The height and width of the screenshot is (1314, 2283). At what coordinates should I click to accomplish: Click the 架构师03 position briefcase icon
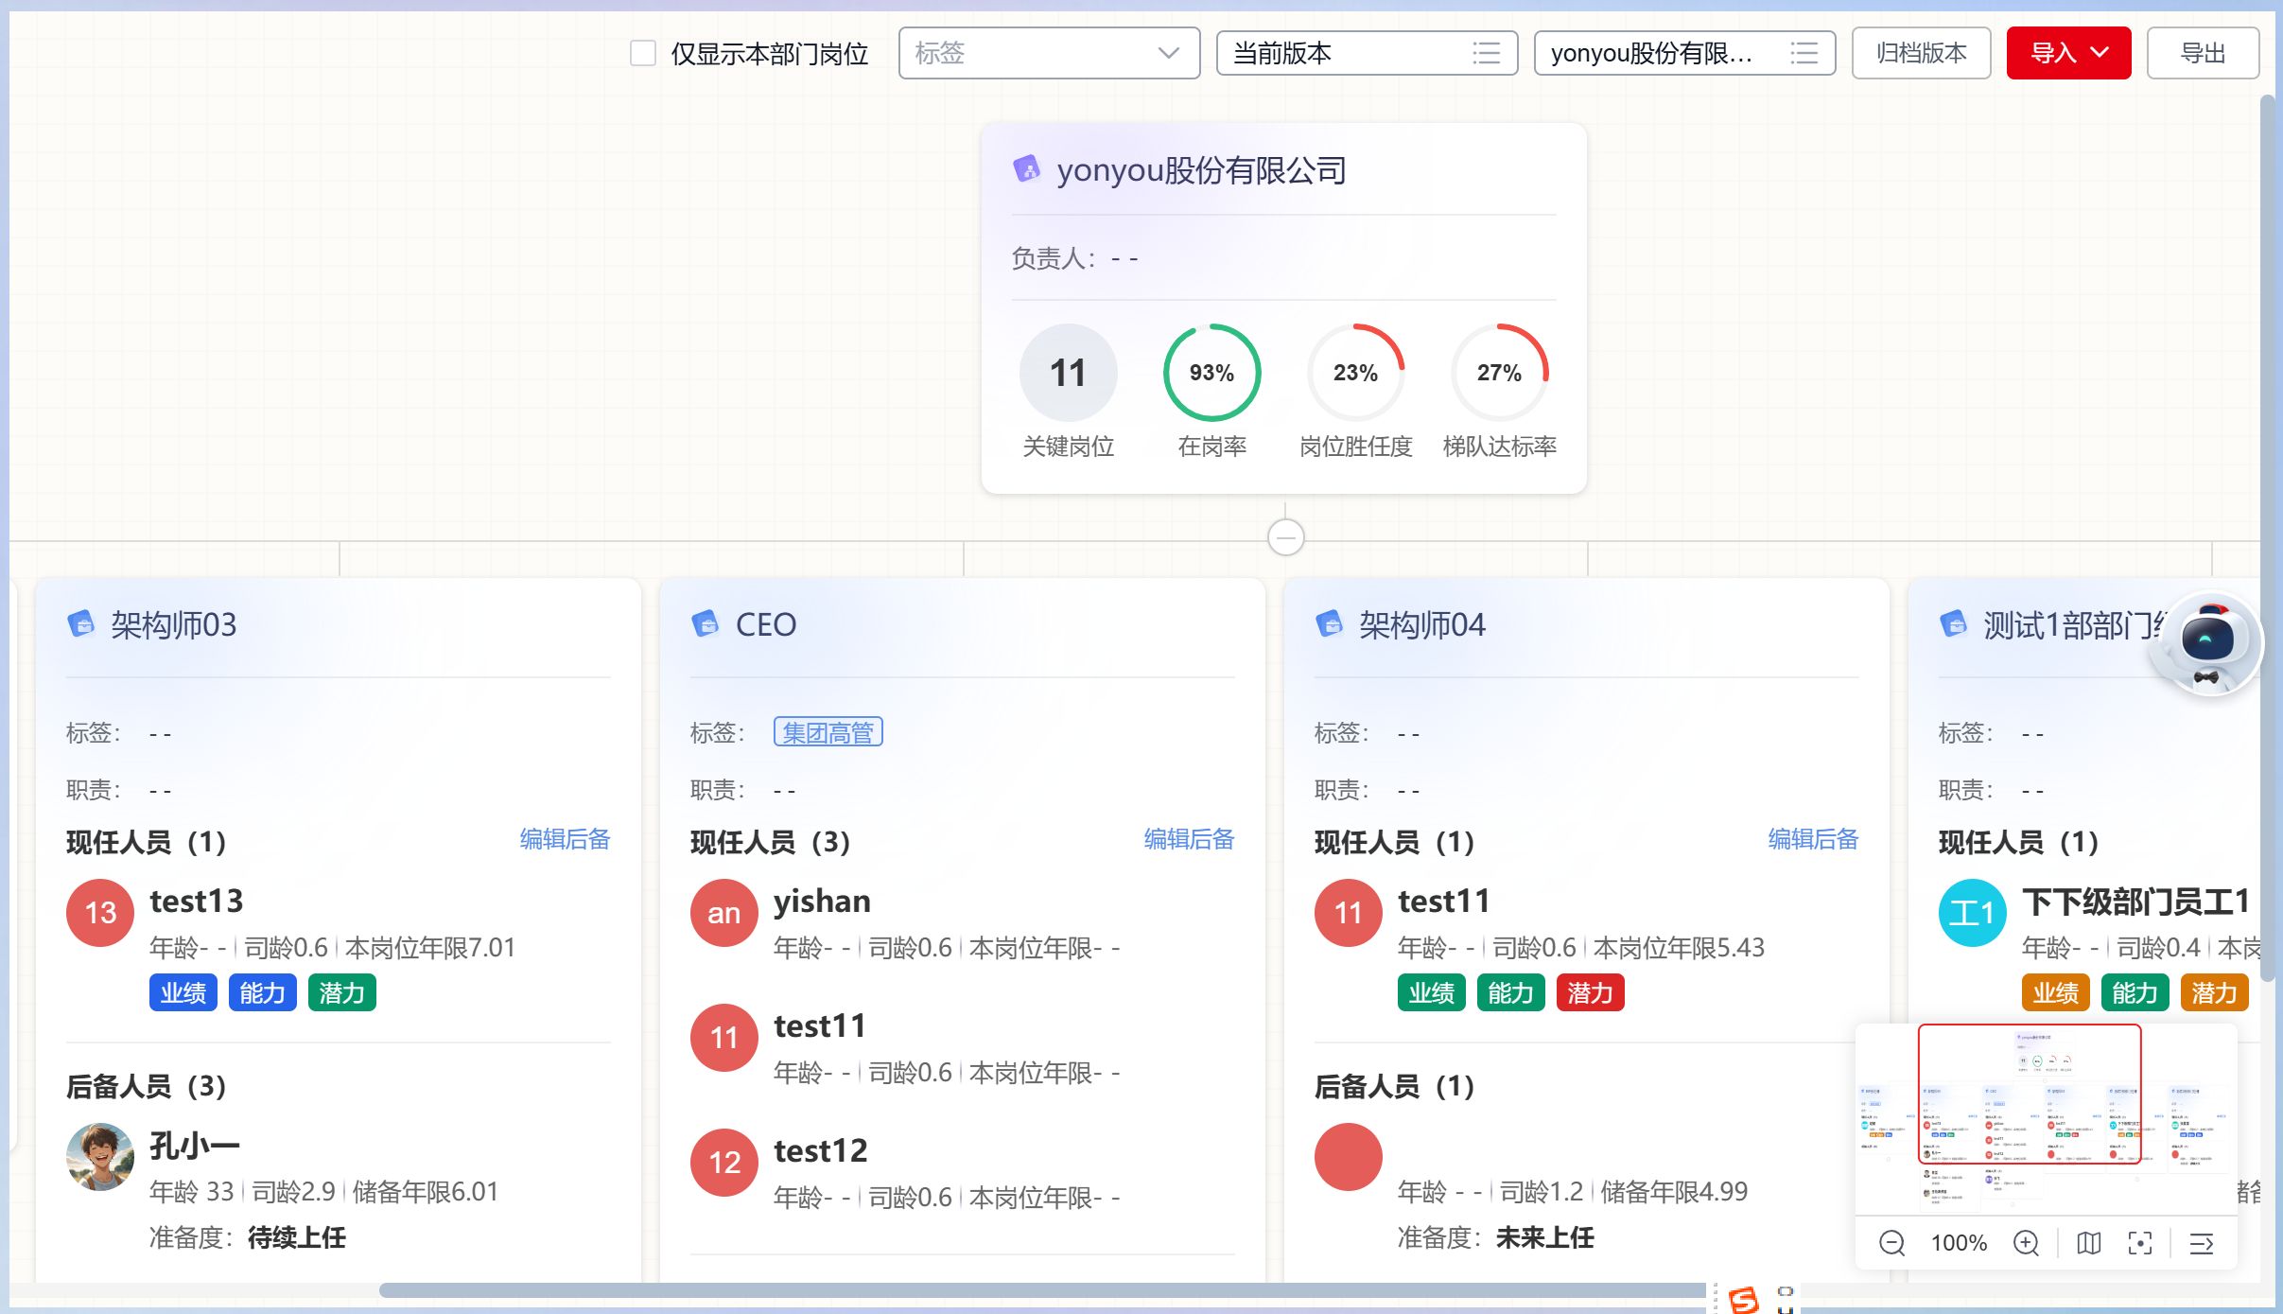tap(80, 623)
